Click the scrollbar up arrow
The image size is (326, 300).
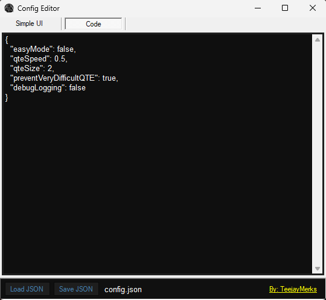[318, 40]
